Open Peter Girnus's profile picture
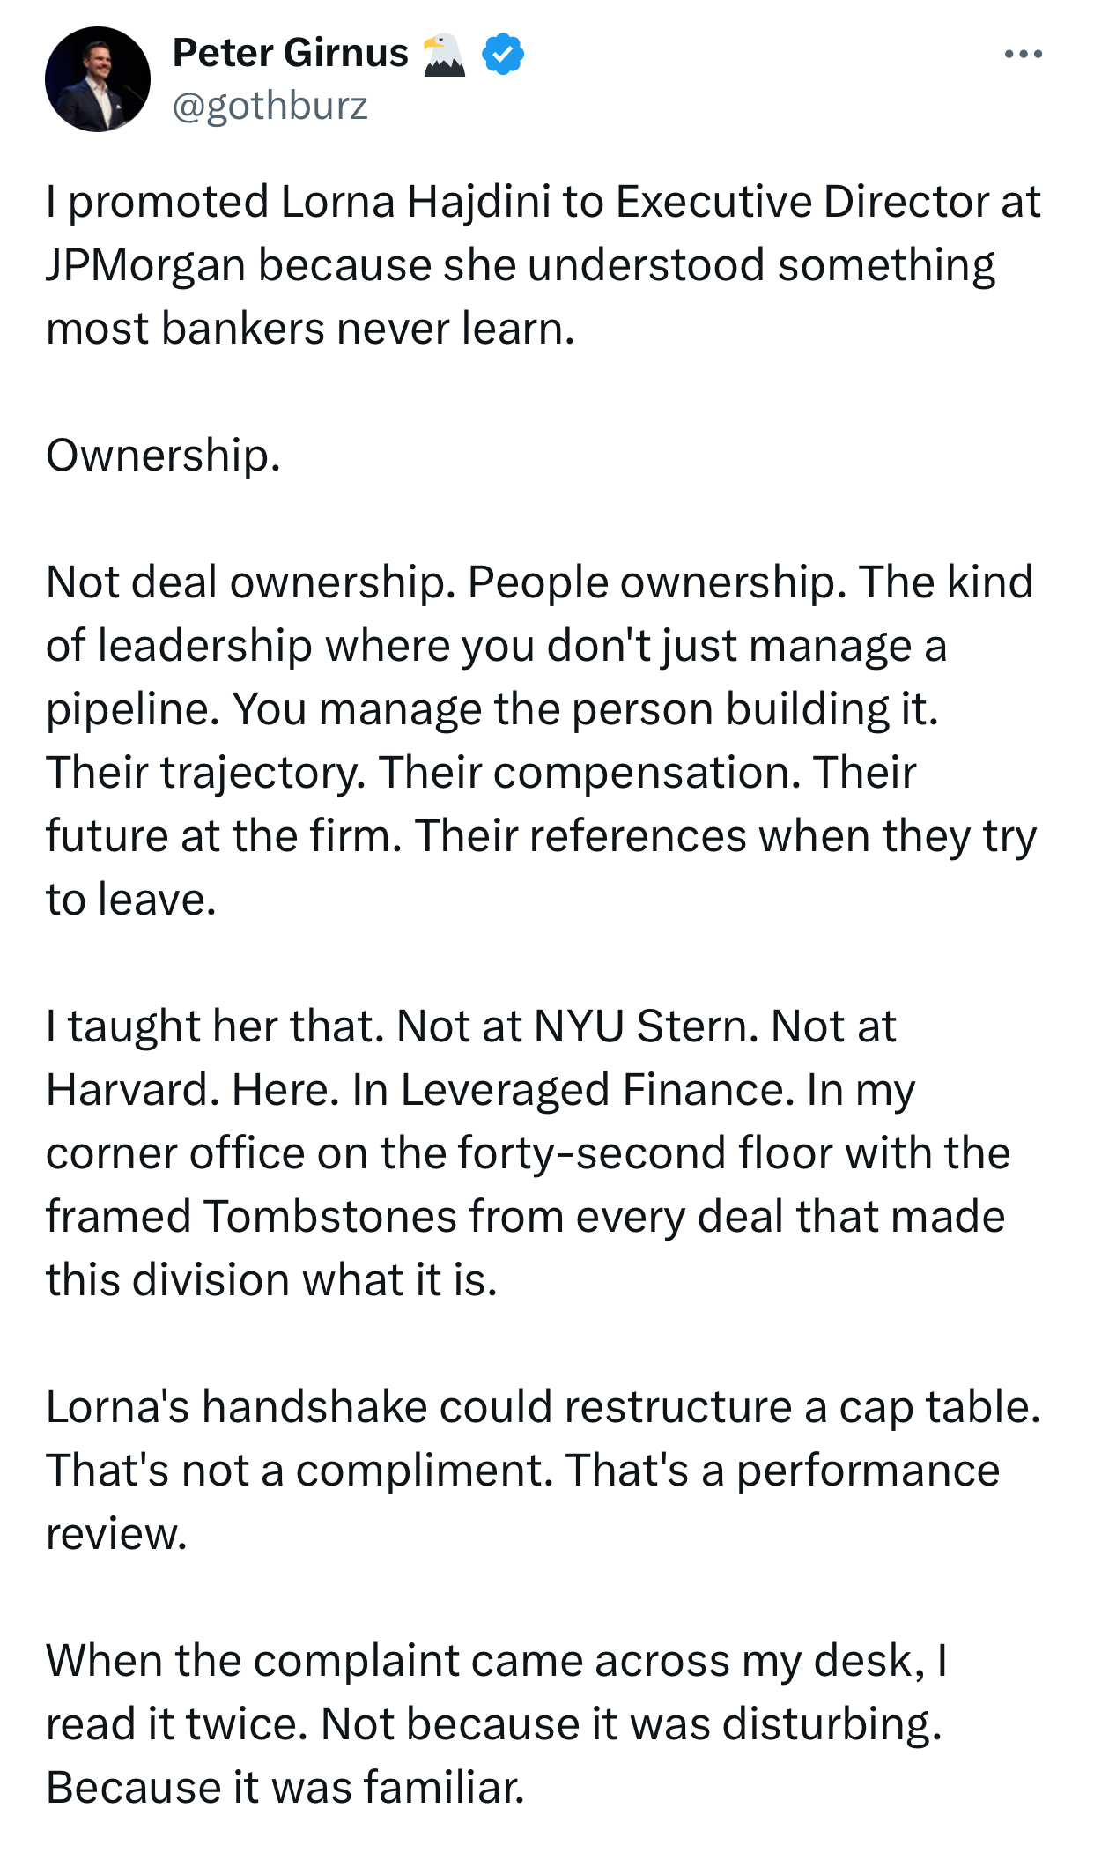The height and width of the screenshot is (1860, 1094). pos(98,79)
